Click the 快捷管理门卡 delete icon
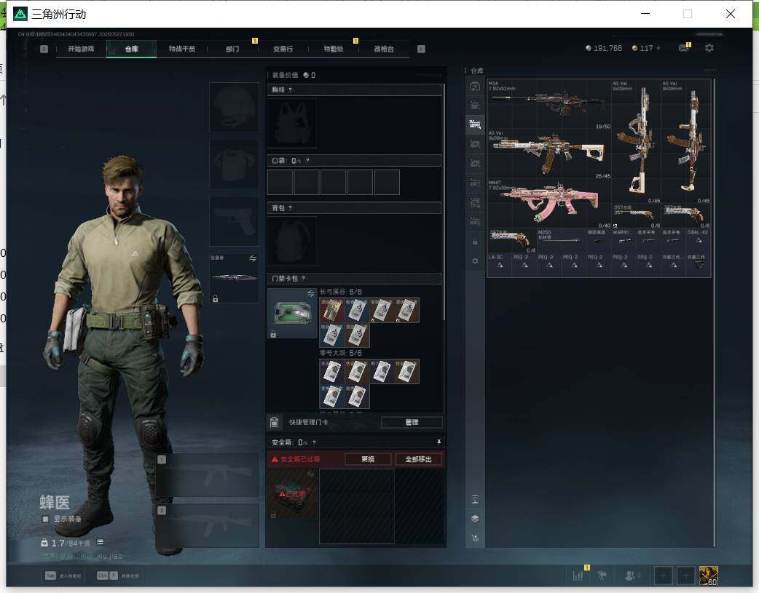Image resolution: width=759 pixels, height=593 pixels. [274, 422]
